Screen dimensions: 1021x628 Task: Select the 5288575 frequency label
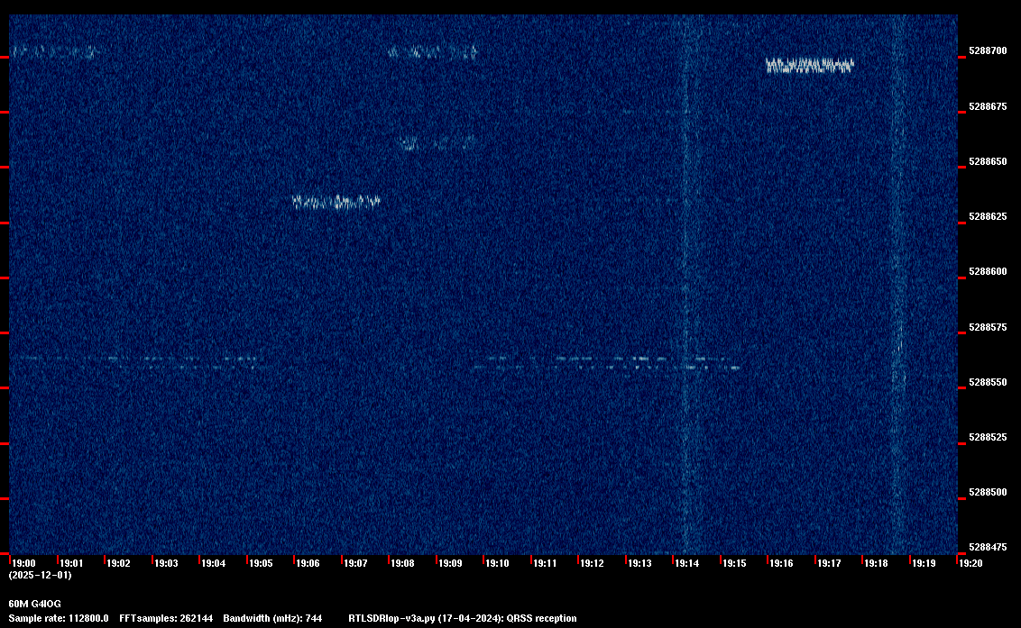click(988, 327)
